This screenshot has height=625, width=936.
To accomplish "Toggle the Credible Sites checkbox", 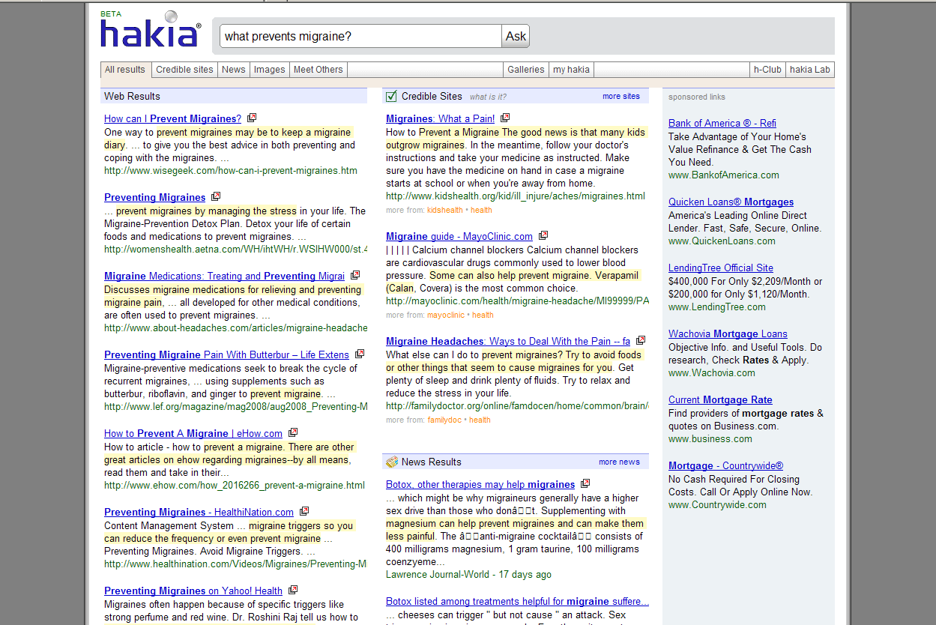I will pos(391,96).
